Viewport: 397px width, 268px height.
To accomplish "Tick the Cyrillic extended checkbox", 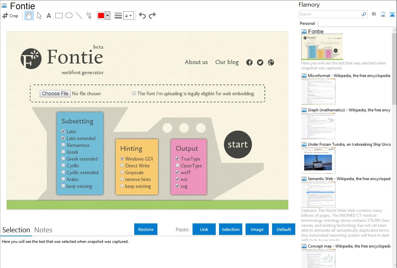I will point(63,172).
